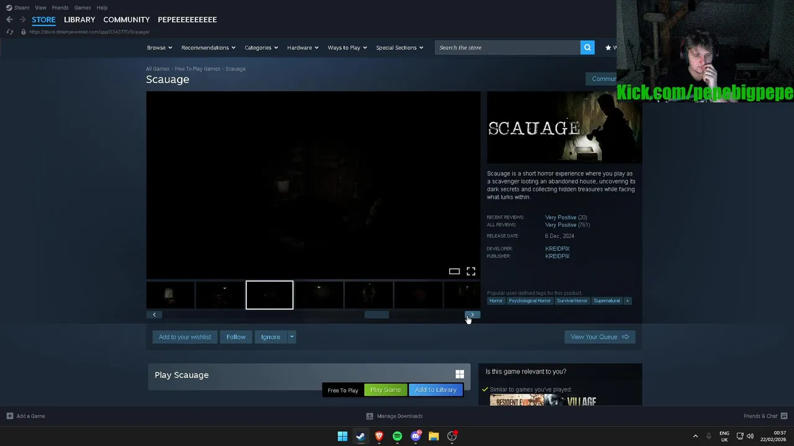Open File Explorer from the taskbar

click(434, 436)
